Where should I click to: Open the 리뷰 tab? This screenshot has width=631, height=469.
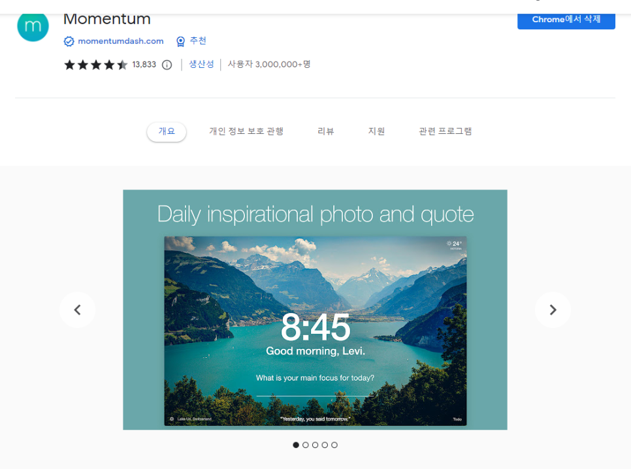coord(325,131)
